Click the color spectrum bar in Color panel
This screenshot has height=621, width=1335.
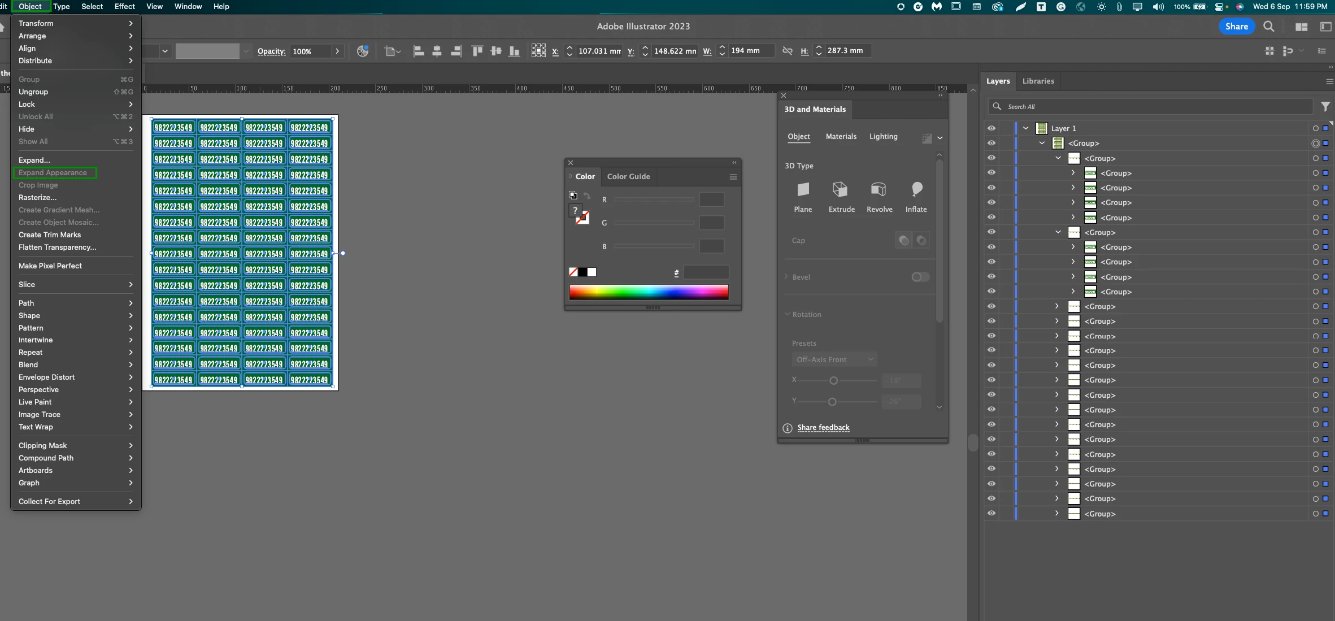click(649, 292)
